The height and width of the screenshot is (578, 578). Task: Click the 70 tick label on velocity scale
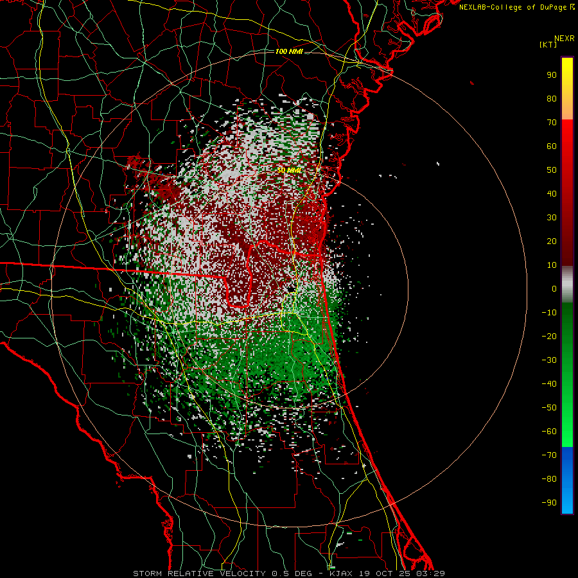pos(552,123)
